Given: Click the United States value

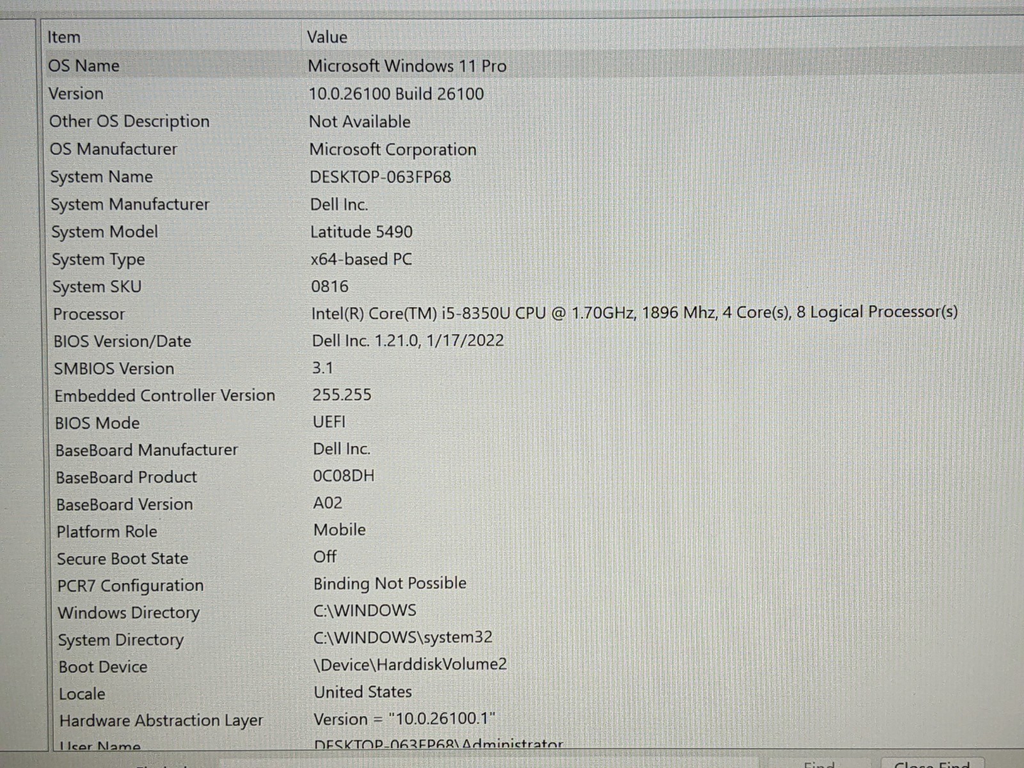Looking at the screenshot, I should (363, 692).
